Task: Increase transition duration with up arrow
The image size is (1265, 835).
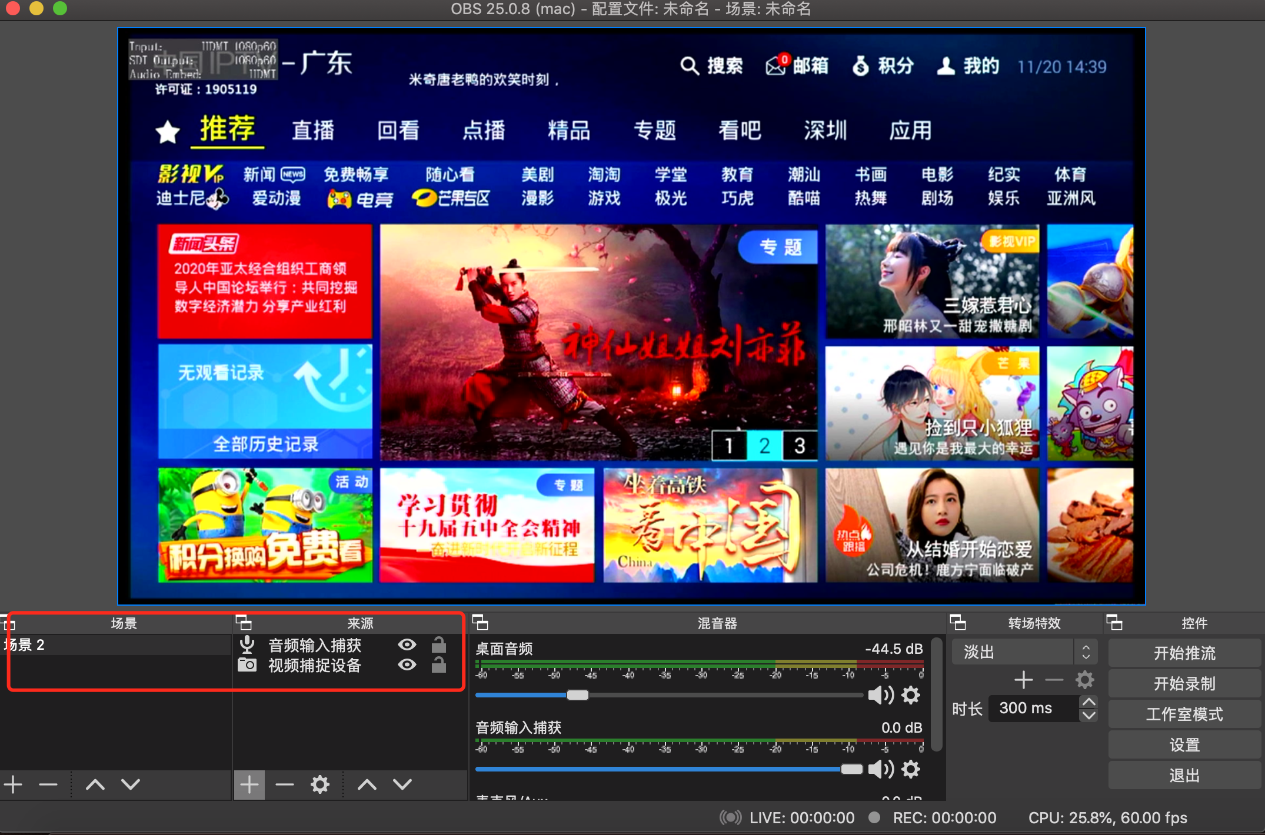Action: pos(1089,702)
